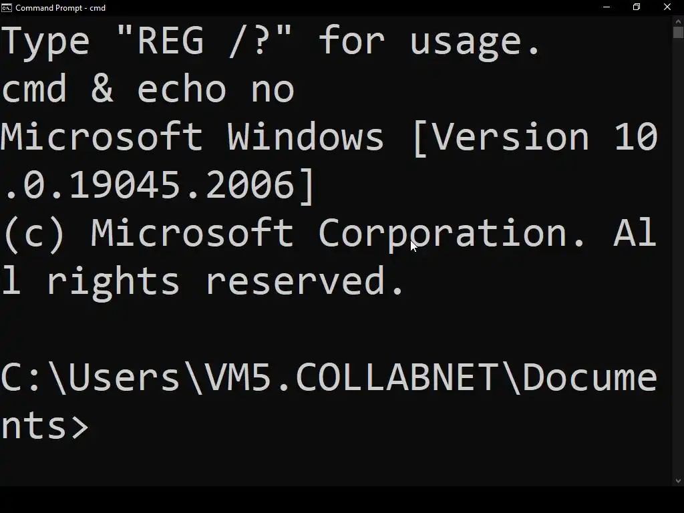Image resolution: width=684 pixels, height=513 pixels.
Task: Click the "cmd & echo no" command line
Action: click(148, 90)
